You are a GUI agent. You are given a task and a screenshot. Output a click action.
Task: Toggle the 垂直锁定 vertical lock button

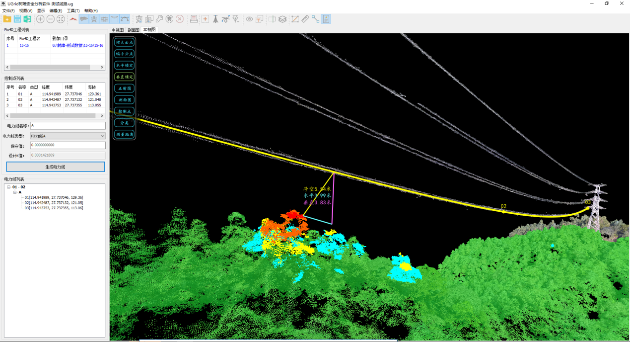pos(124,77)
